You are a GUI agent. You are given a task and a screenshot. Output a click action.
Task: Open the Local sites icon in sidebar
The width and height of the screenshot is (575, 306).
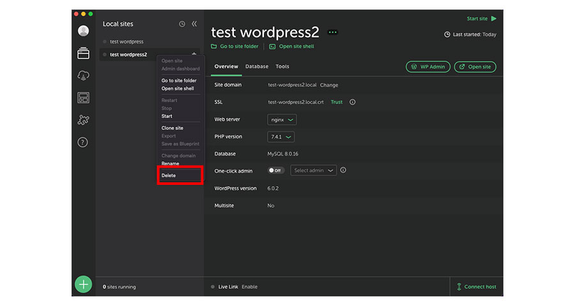(x=83, y=54)
